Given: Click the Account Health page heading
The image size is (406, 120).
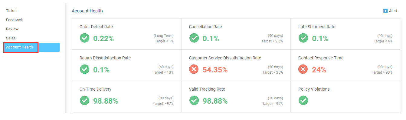Looking at the screenshot, I should coord(87,11).
